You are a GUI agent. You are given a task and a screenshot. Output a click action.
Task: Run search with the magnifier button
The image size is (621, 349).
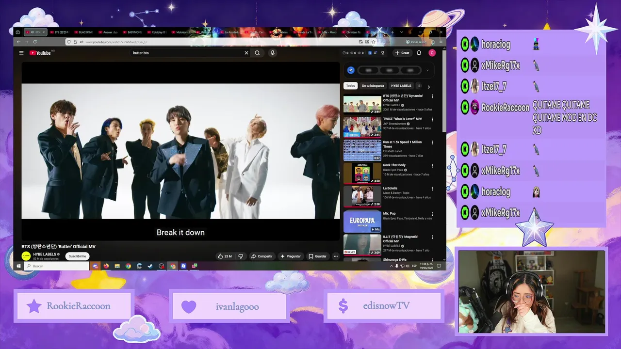pos(258,53)
